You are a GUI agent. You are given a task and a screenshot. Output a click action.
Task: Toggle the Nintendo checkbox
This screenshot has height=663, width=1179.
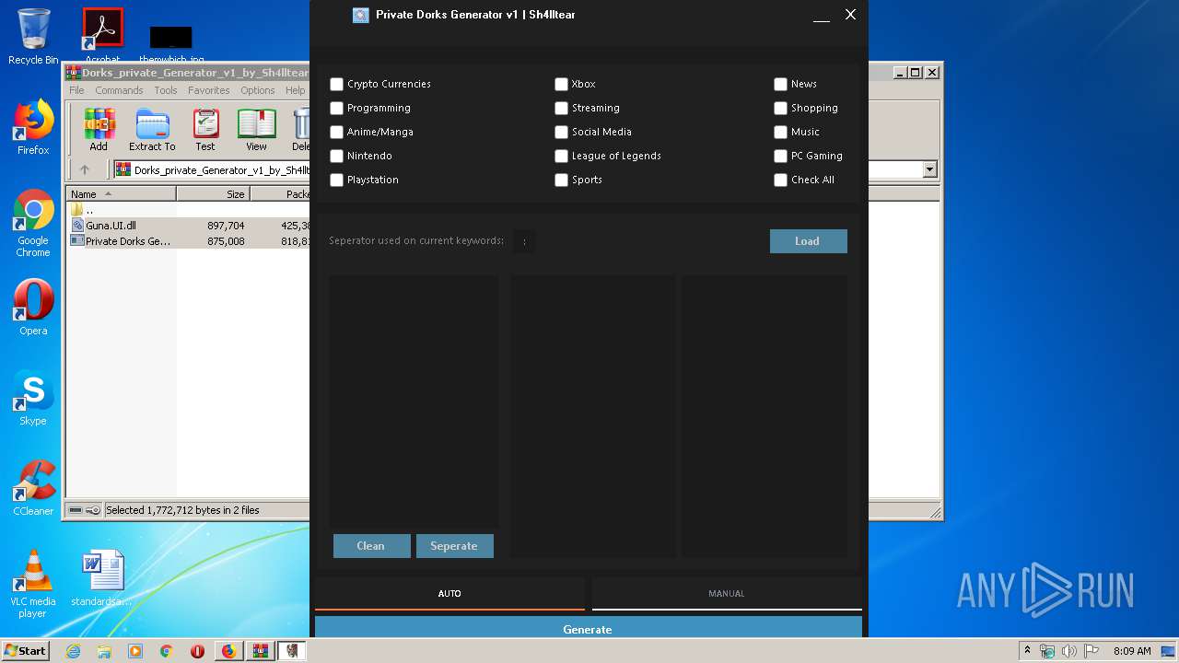pyautogui.click(x=337, y=156)
